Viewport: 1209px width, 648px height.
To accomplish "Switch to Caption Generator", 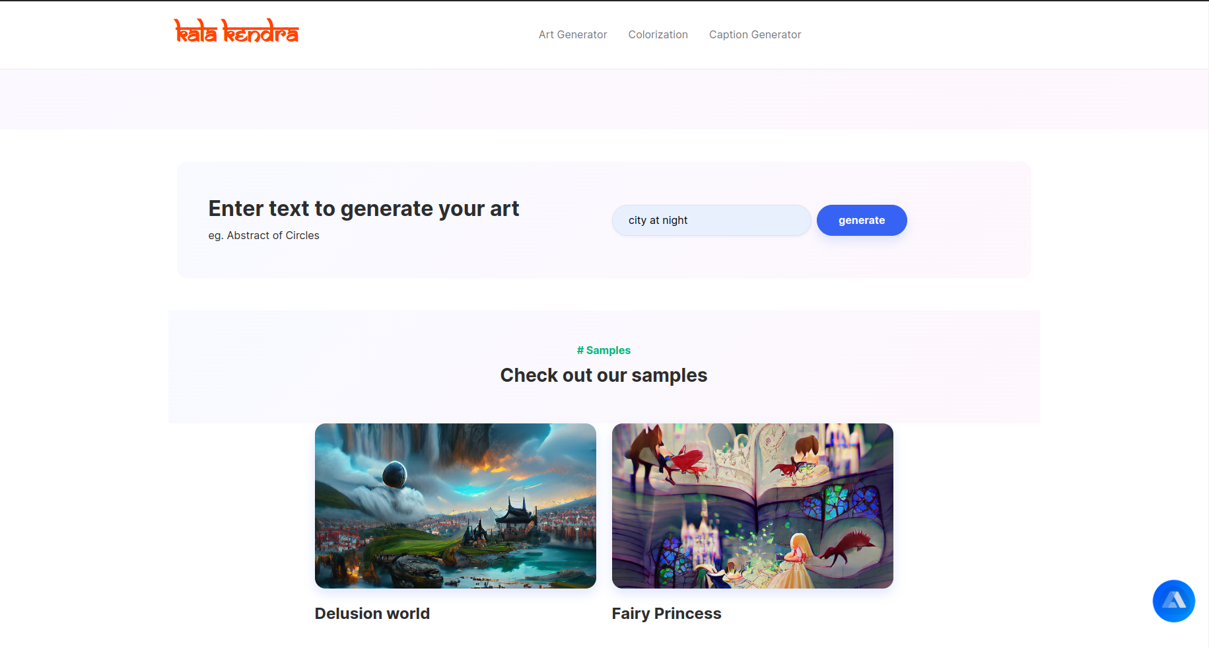I will click(755, 34).
